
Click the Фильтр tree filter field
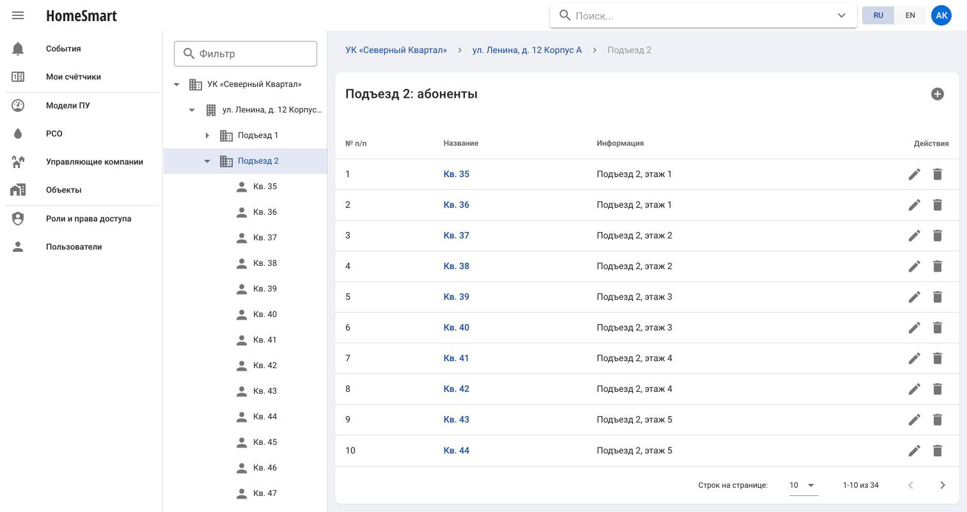click(246, 54)
